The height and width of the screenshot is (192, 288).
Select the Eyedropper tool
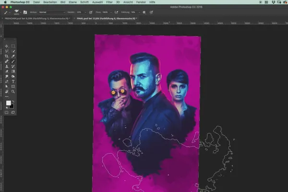tap(13, 56)
